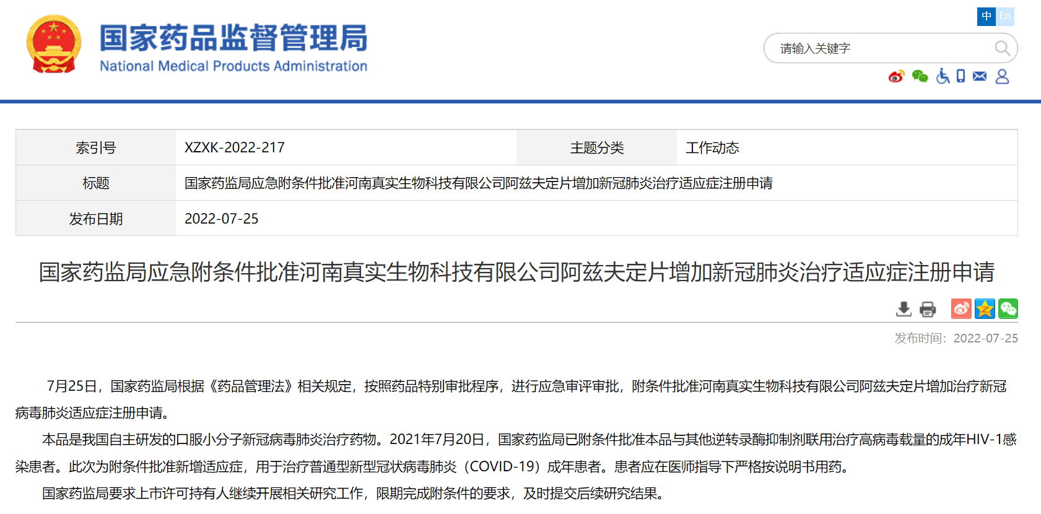This screenshot has width=1041, height=514.
Task: Click the large article headline
Action: click(516, 272)
